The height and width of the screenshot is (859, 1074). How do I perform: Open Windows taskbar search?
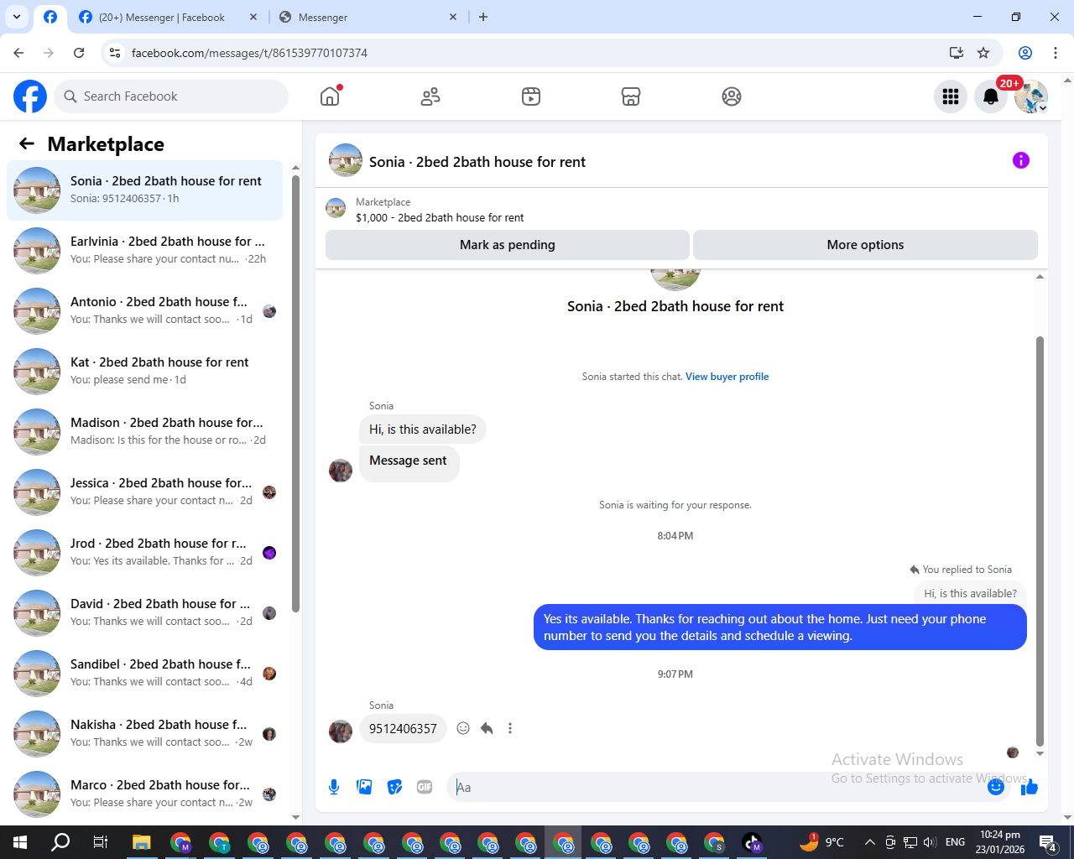[60, 842]
